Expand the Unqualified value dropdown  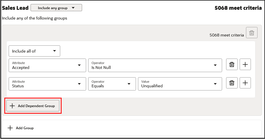pyautogui.click(x=180, y=84)
